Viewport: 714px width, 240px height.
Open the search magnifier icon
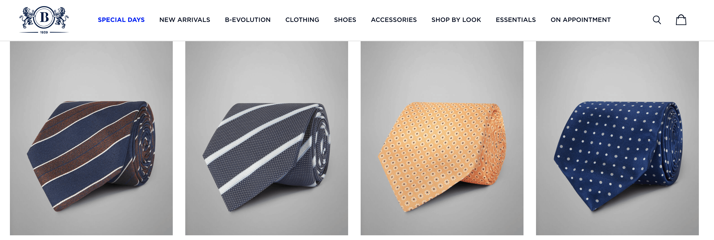(x=657, y=20)
